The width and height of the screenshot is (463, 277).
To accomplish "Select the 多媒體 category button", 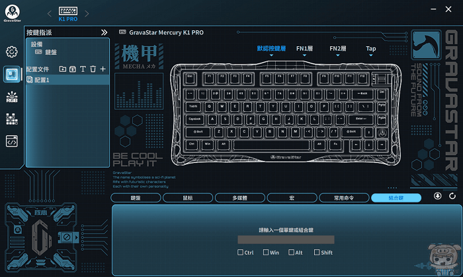I will click(x=239, y=197).
